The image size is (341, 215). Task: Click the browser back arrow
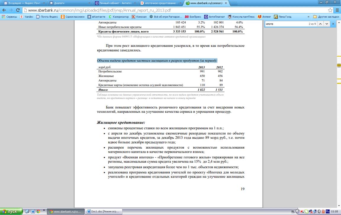coord(4,10)
